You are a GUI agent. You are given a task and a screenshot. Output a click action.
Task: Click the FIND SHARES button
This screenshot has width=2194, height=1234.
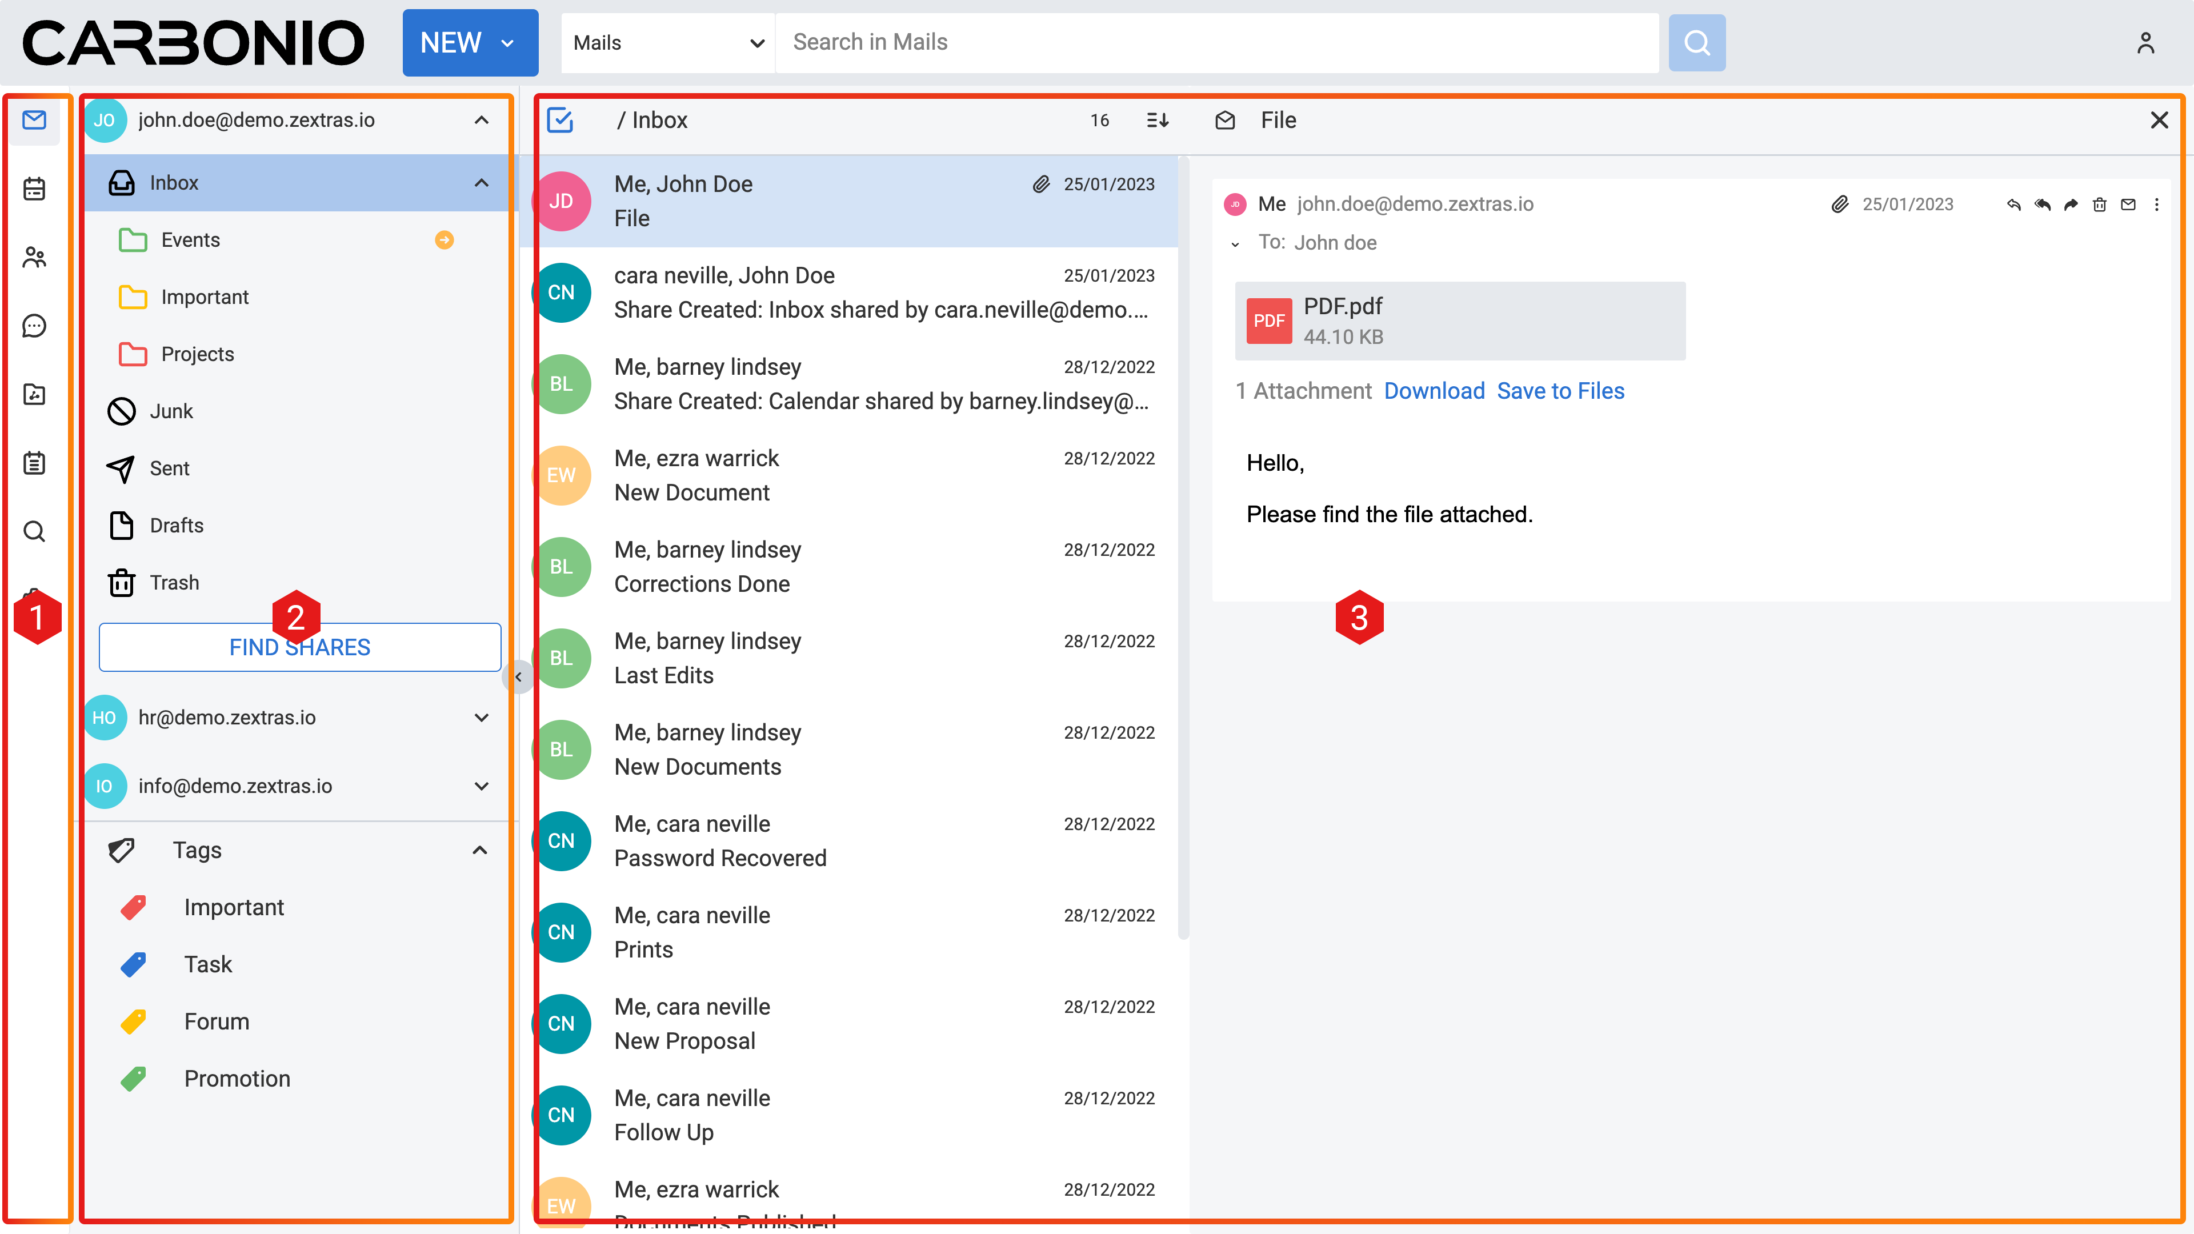[300, 647]
